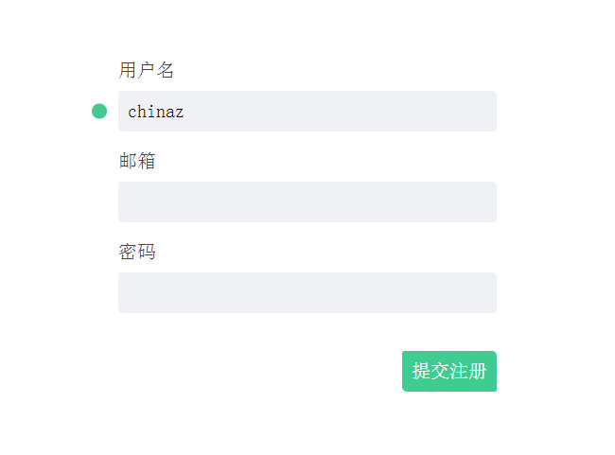Click the green status indicator circle
The height and width of the screenshot is (455, 615).
point(99,111)
